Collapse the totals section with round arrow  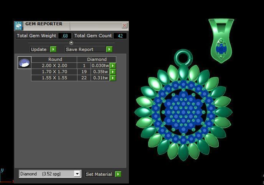tap(71, 43)
